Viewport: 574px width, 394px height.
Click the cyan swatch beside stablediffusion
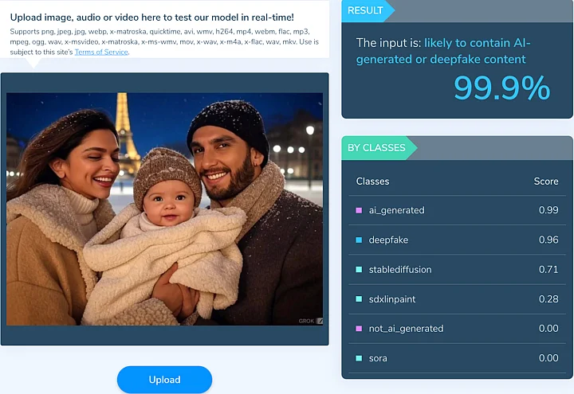pos(359,269)
